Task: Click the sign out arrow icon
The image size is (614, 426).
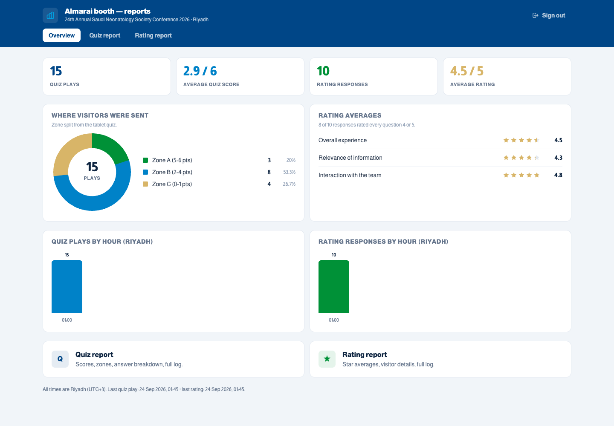Action: [x=536, y=15]
